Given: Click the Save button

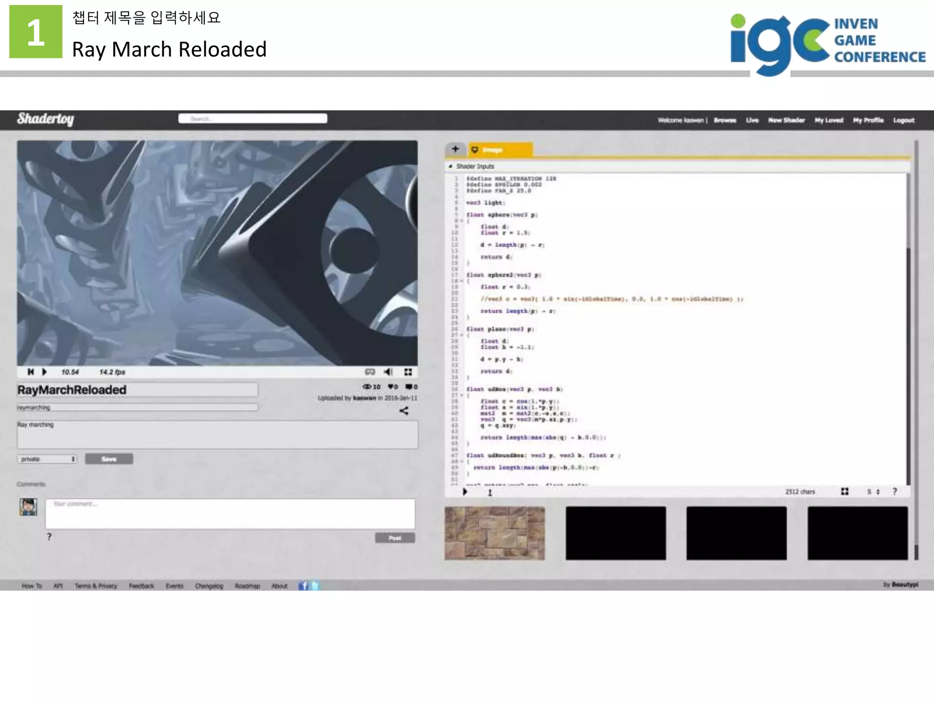Looking at the screenshot, I should 109,459.
